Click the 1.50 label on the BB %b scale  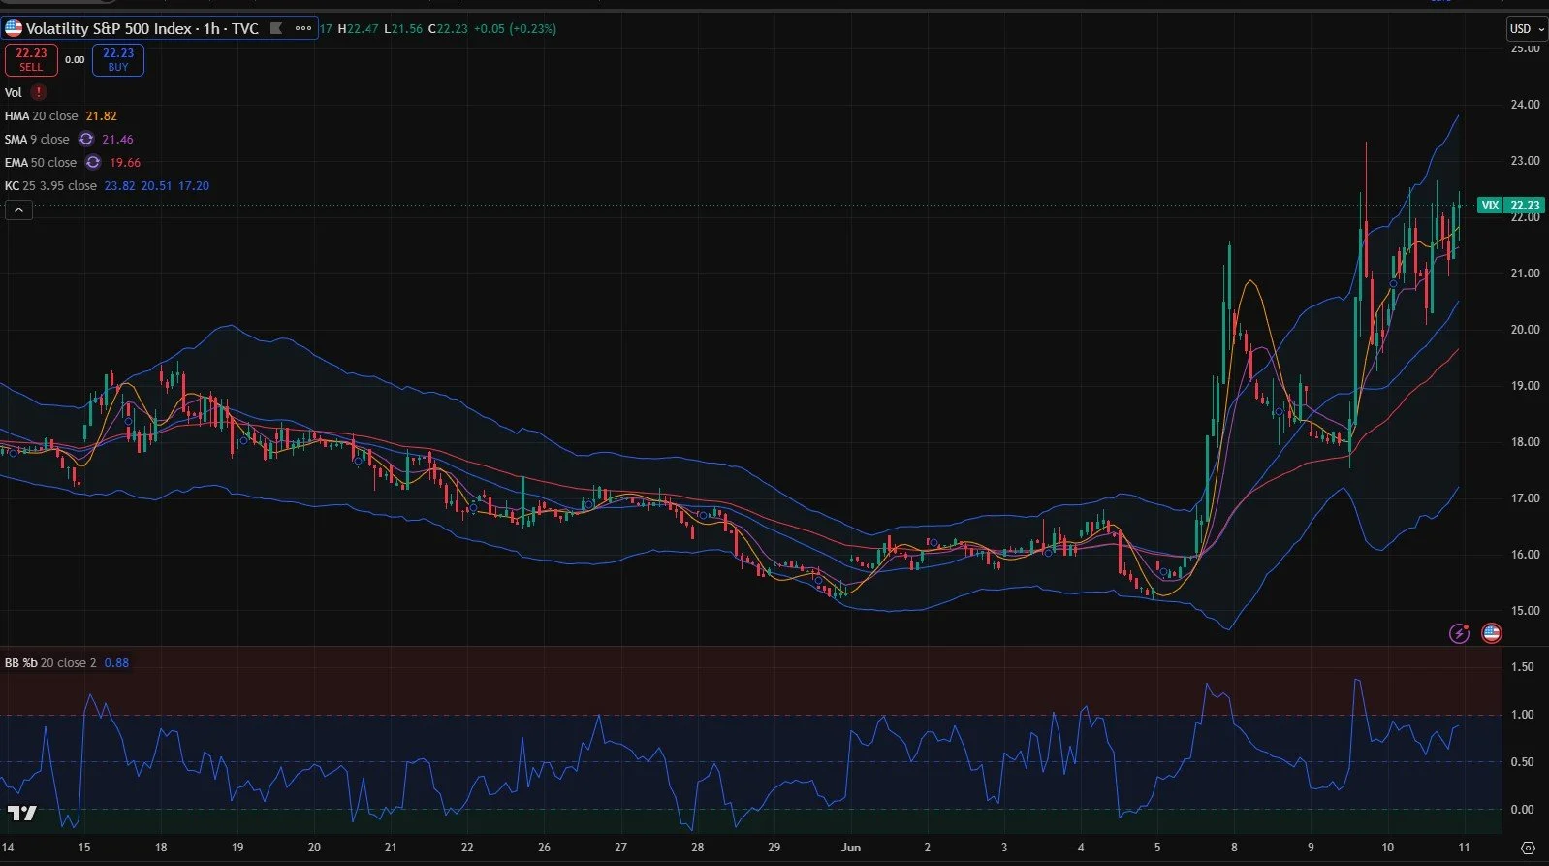[1523, 667]
